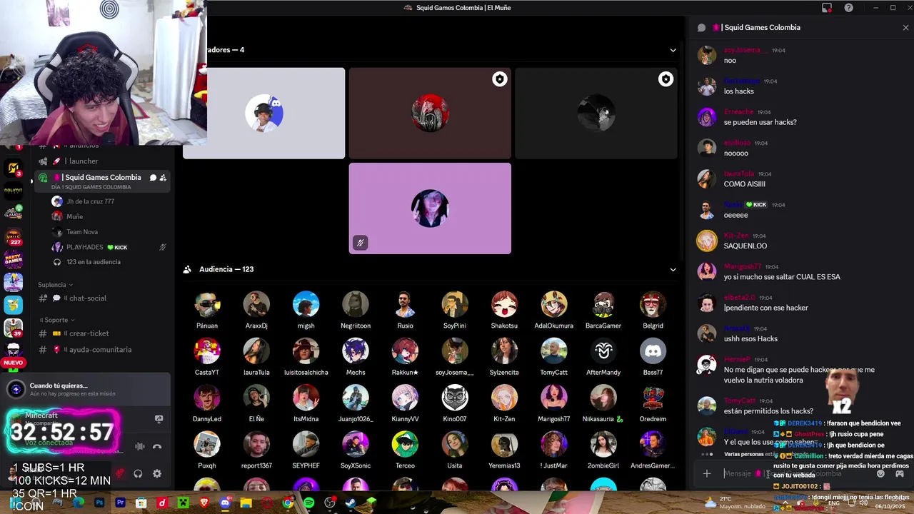Open audience member AraxxDj profile
Image resolution: width=914 pixels, height=514 pixels.
click(x=256, y=311)
